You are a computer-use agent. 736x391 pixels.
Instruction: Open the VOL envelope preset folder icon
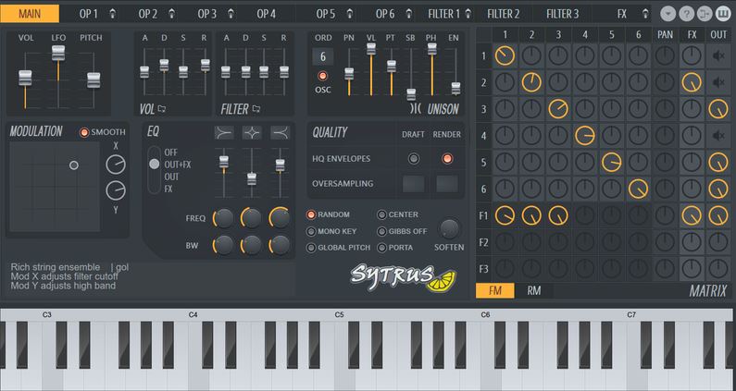click(162, 109)
